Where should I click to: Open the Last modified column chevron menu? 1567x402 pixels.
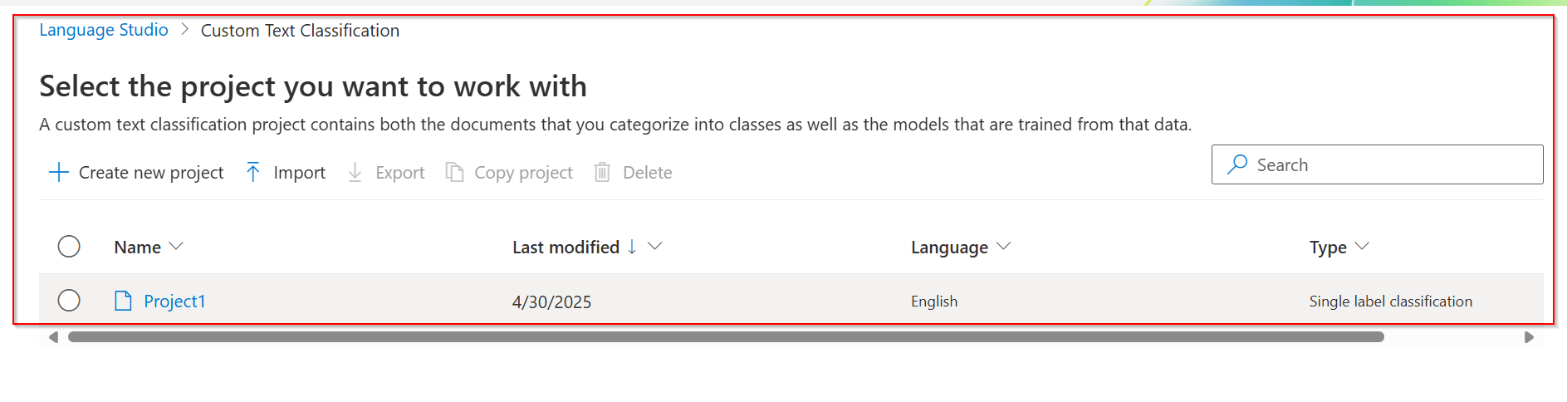(655, 247)
